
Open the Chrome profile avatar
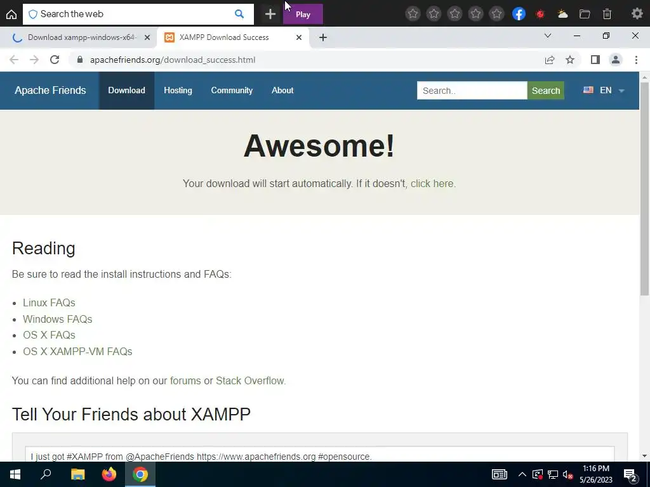[x=616, y=60]
